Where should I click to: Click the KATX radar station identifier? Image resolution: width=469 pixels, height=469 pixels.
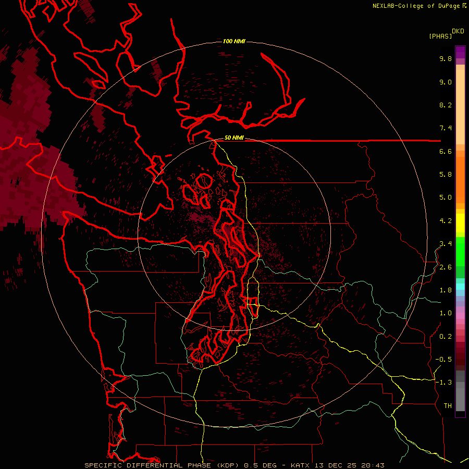click(x=301, y=465)
